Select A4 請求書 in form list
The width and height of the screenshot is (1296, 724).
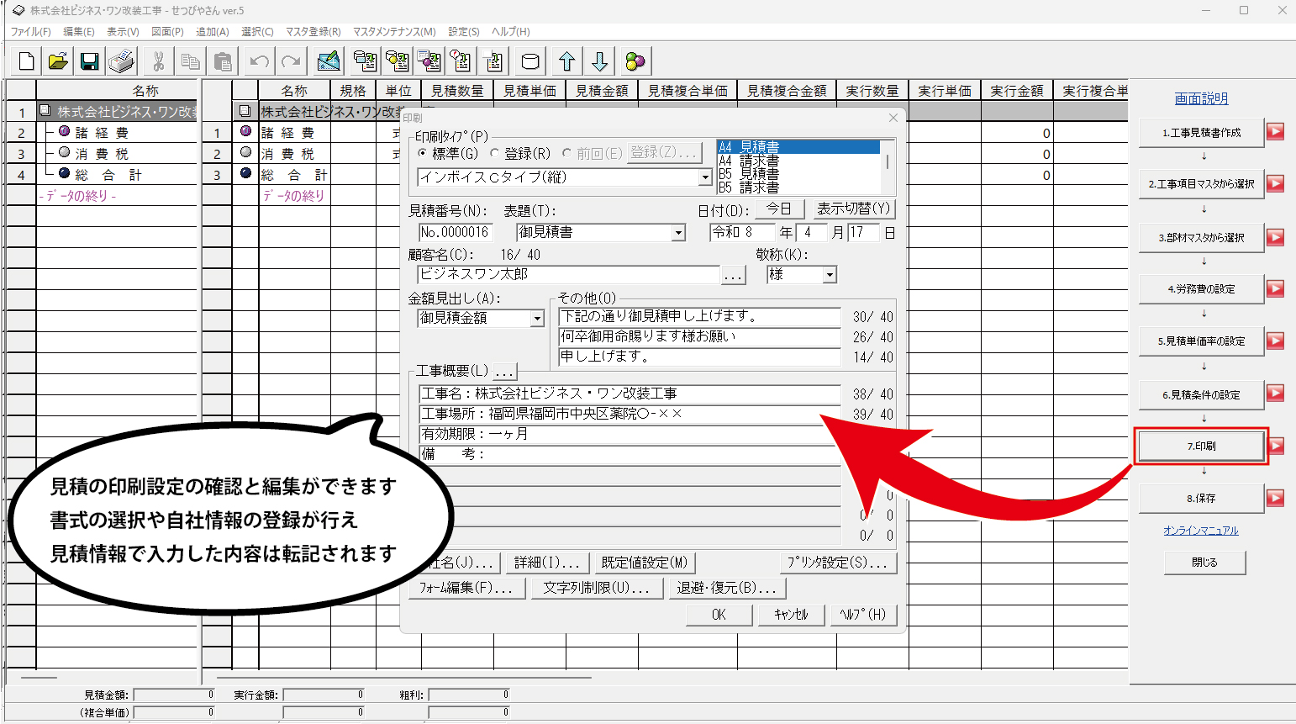pos(798,161)
